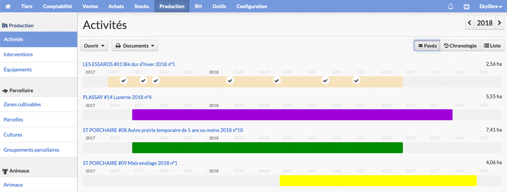Click the July 2018 intervention checkmark

[x=356, y=81]
